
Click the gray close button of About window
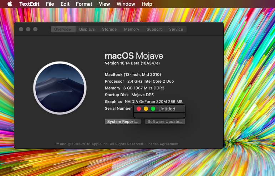21,29
